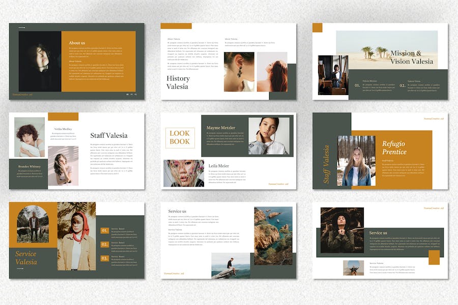Image resolution: width=458 pixels, height=305 pixels.
Task: Click the arrow icon on About us slide
Action: (x=21, y=27)
